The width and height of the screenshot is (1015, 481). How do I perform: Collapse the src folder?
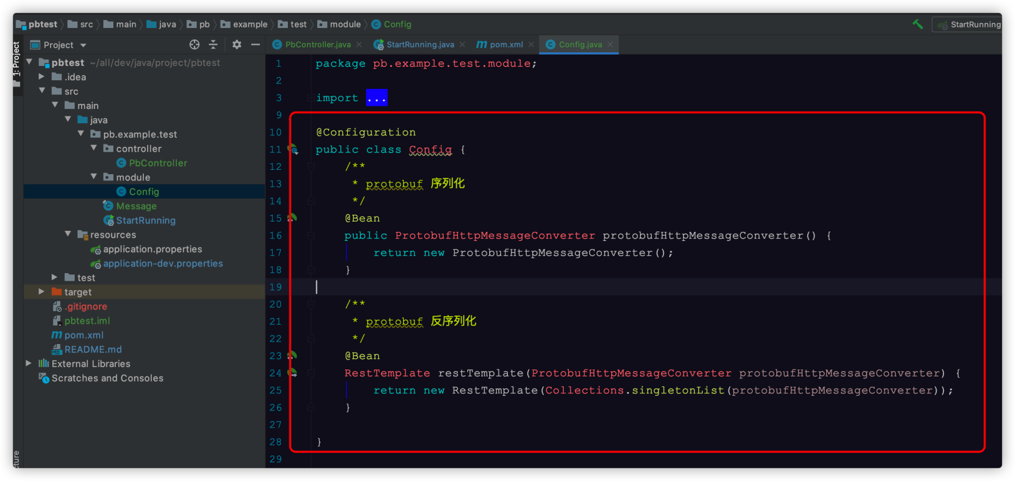coord(42,91)
